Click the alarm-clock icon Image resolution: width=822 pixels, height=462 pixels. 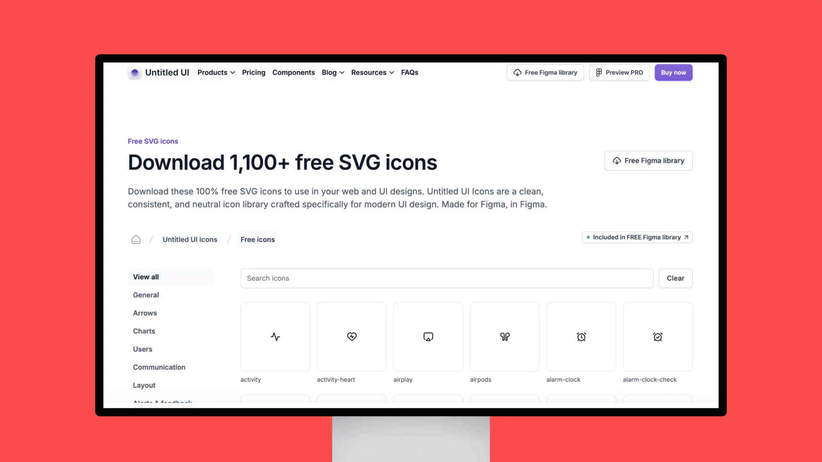pyautogui.click(x=581, y=336)
